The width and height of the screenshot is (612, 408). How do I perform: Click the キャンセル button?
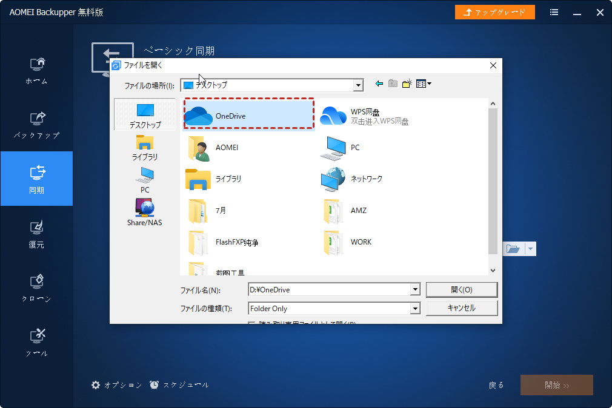pyautogui.click(x=462, y=308)
